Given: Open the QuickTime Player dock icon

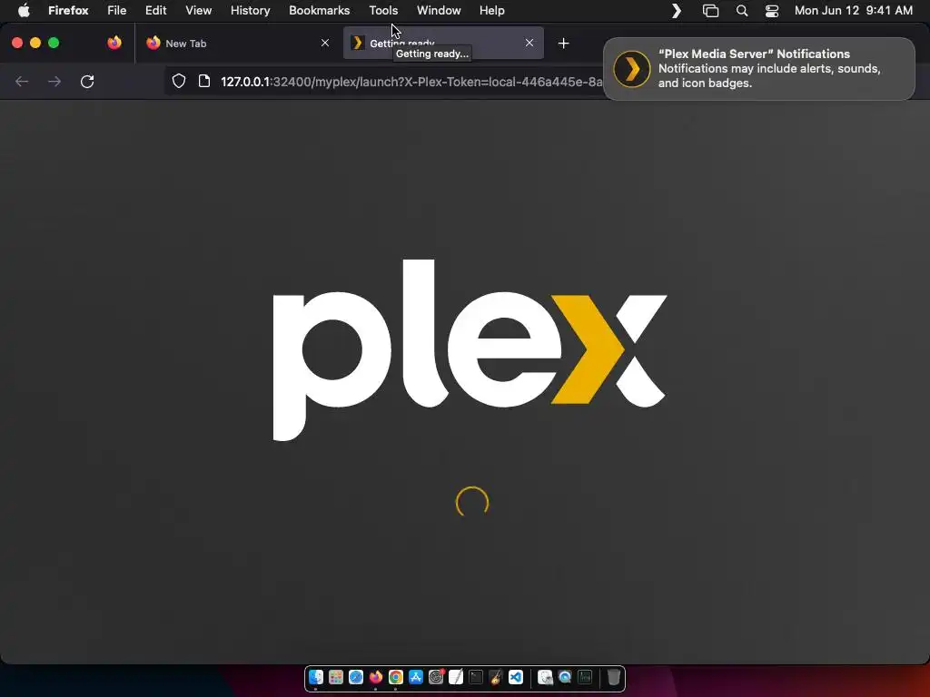Looking at the screenshot, I should (565, 677).
